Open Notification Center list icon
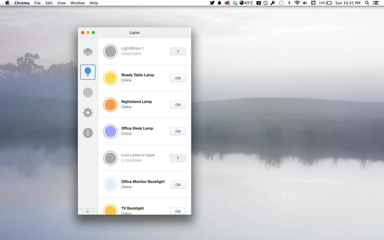The image size is (384, 240). tap(375, 3)
